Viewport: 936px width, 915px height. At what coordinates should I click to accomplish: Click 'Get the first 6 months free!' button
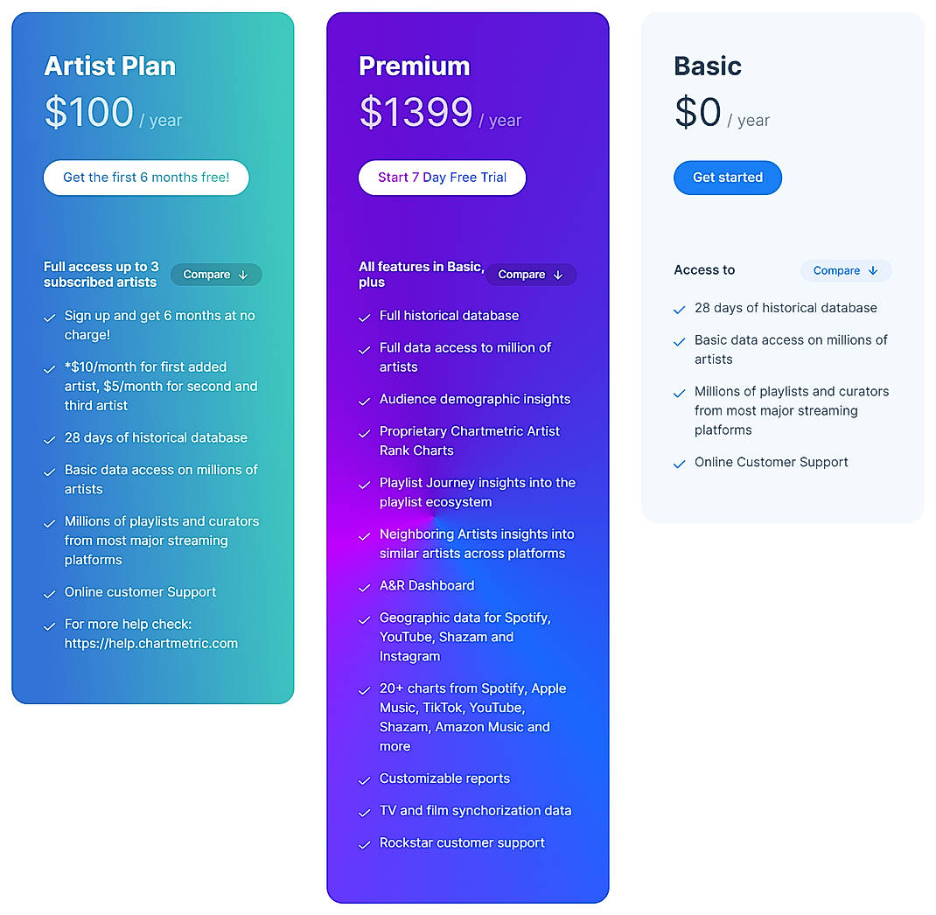[x=146, y=178]
